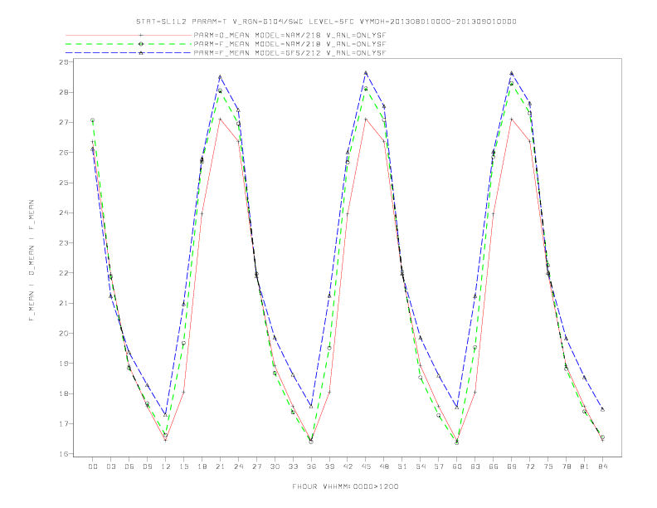Click the chart title starting with STAT=SL1L2
This screenshot has width=657, height=508.
point(326,22)
